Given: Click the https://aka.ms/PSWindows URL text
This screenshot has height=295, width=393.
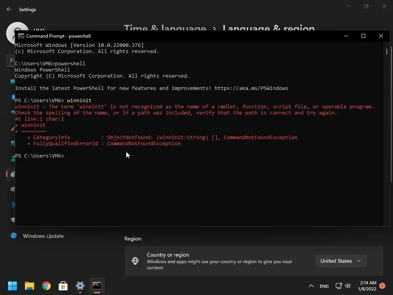Looking at the screenshot, I should 251,88.
